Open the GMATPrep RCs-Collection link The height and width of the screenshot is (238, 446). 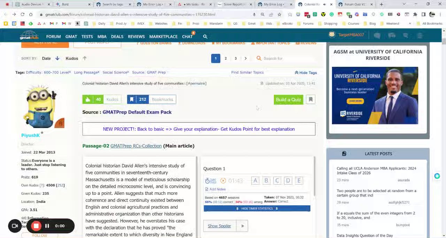[x=136, y=146]
